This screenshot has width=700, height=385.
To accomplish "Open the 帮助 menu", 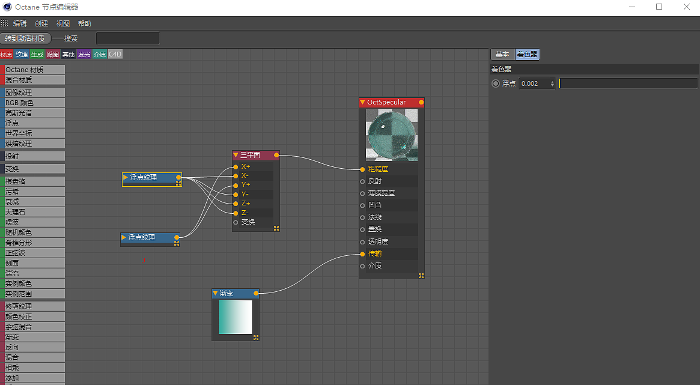I will tap(84, 23).
